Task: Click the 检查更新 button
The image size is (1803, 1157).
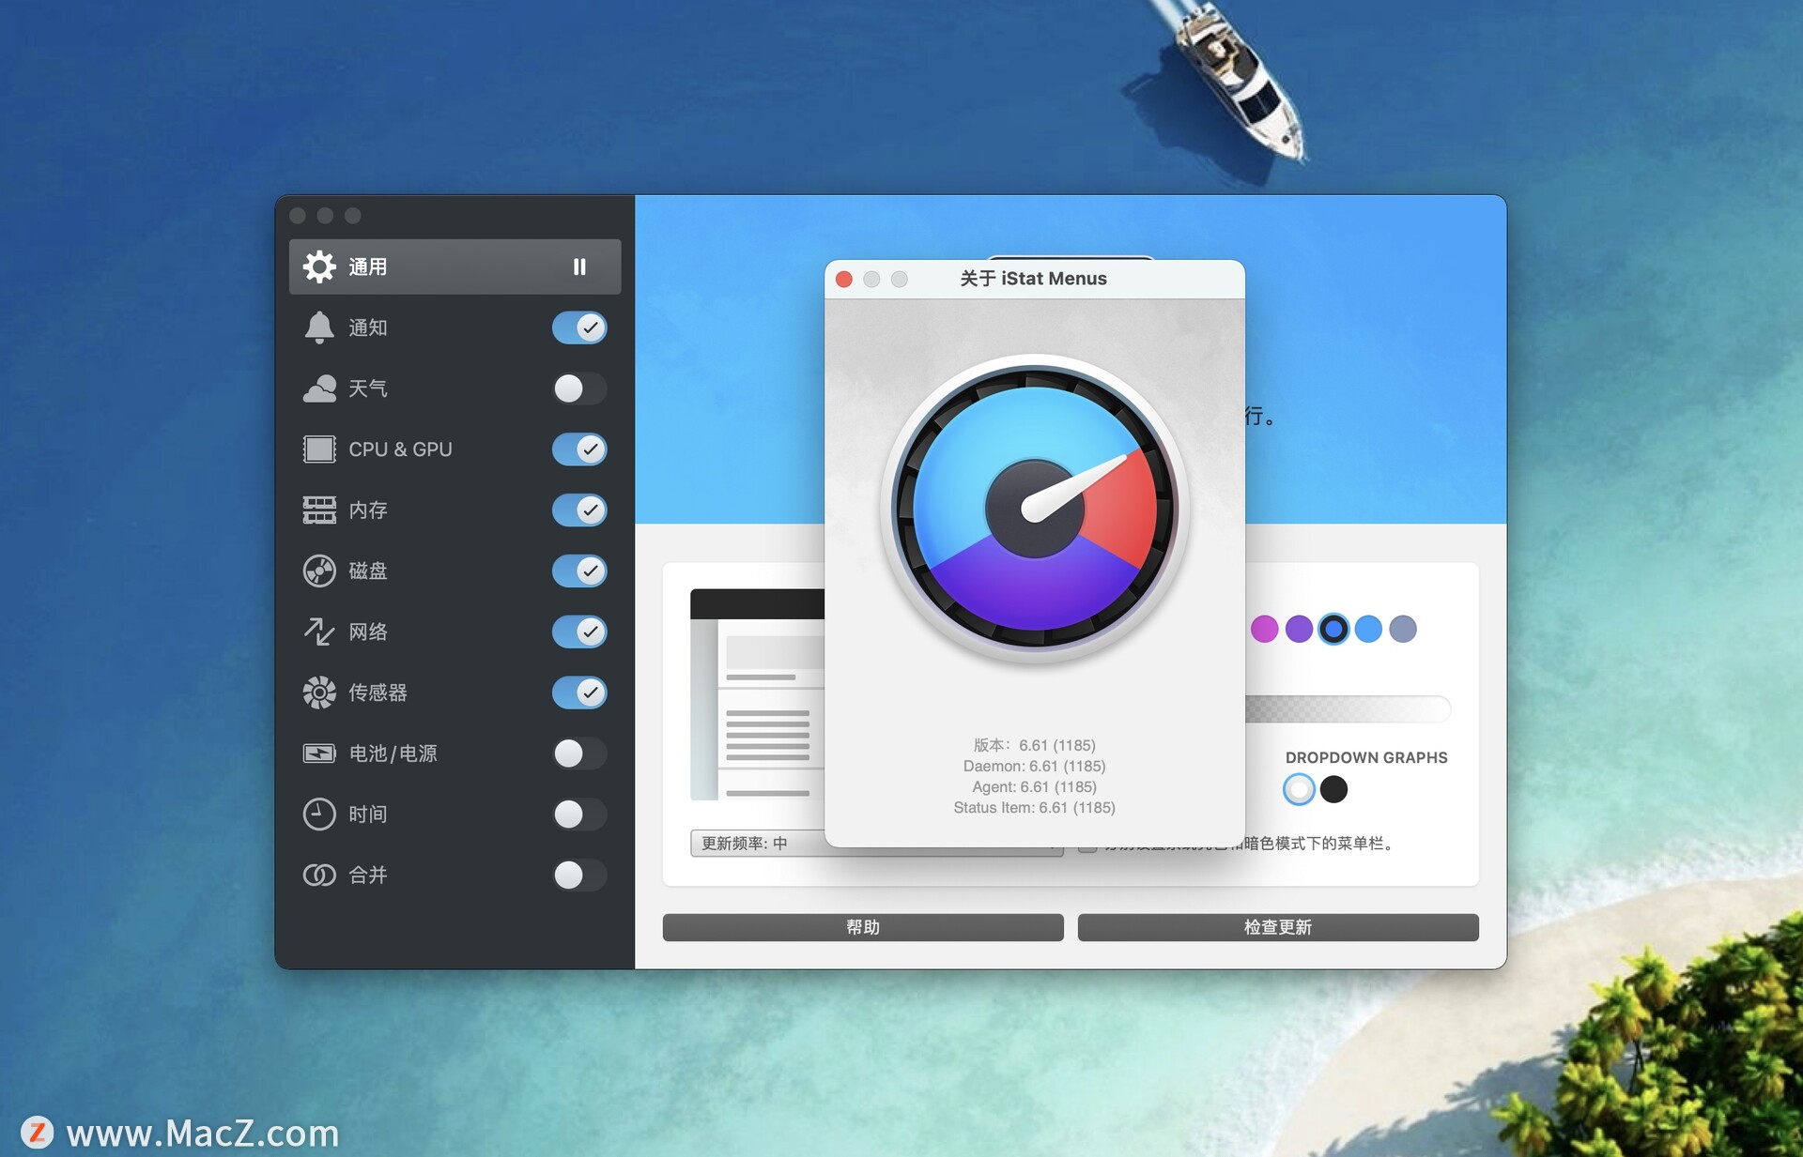Action: [x=1278, y=927]
